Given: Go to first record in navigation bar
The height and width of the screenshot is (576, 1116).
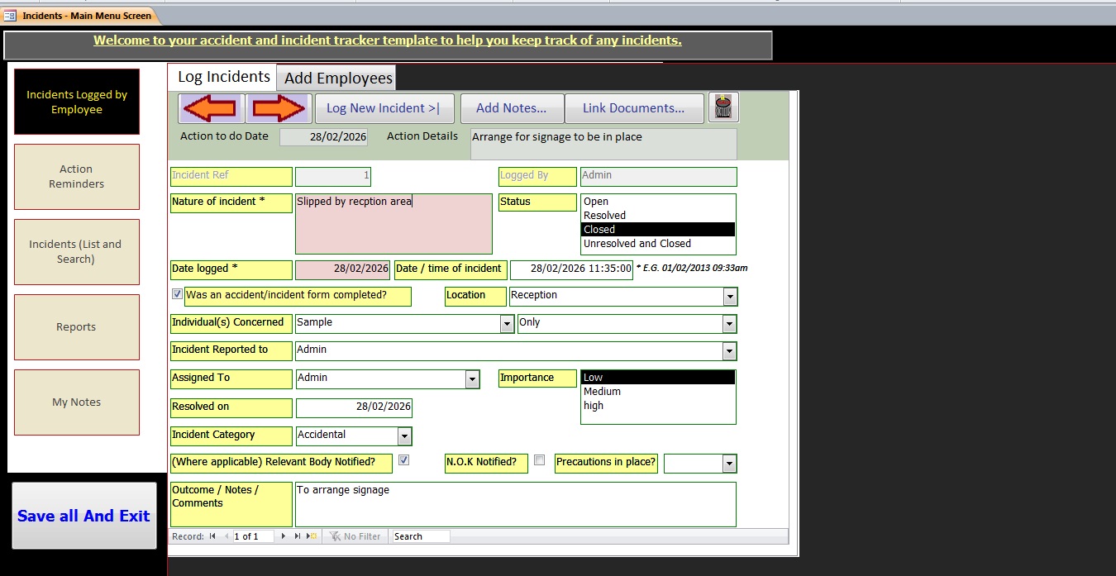Looking at the screenshot, I should pyautogui.click(x=212, y=536).
